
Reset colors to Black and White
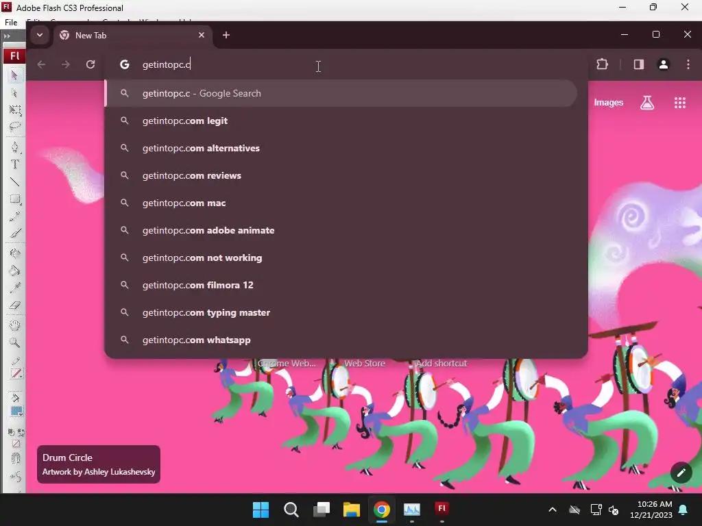pos(11,432)
